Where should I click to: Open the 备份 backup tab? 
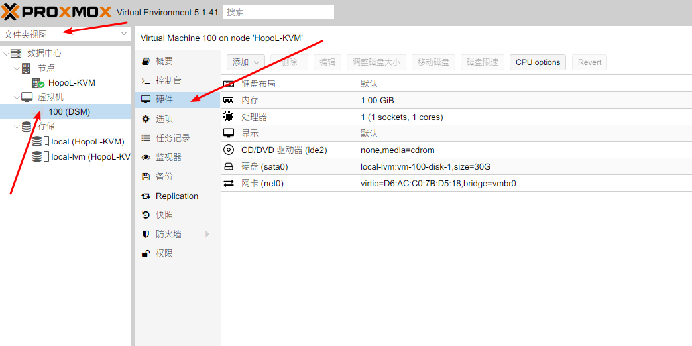[178, 176]
